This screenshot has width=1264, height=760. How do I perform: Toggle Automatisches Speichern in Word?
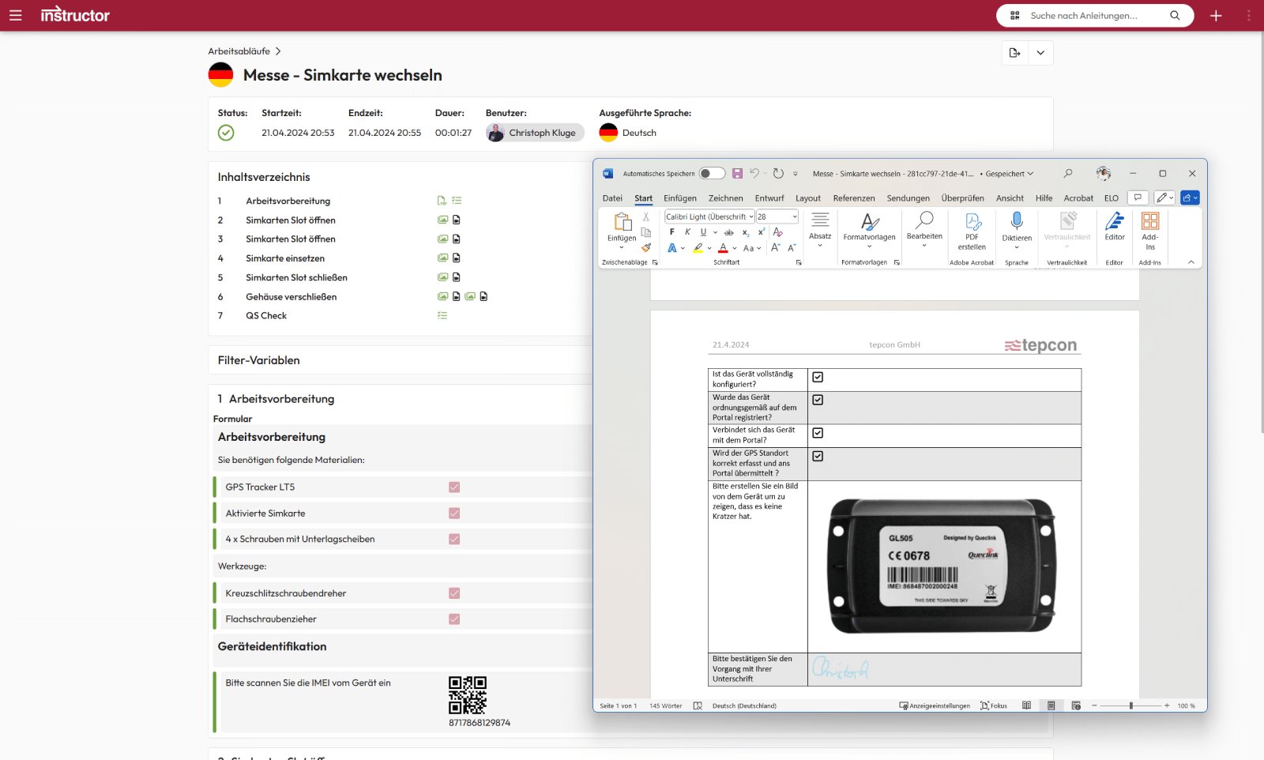(710, 173)
